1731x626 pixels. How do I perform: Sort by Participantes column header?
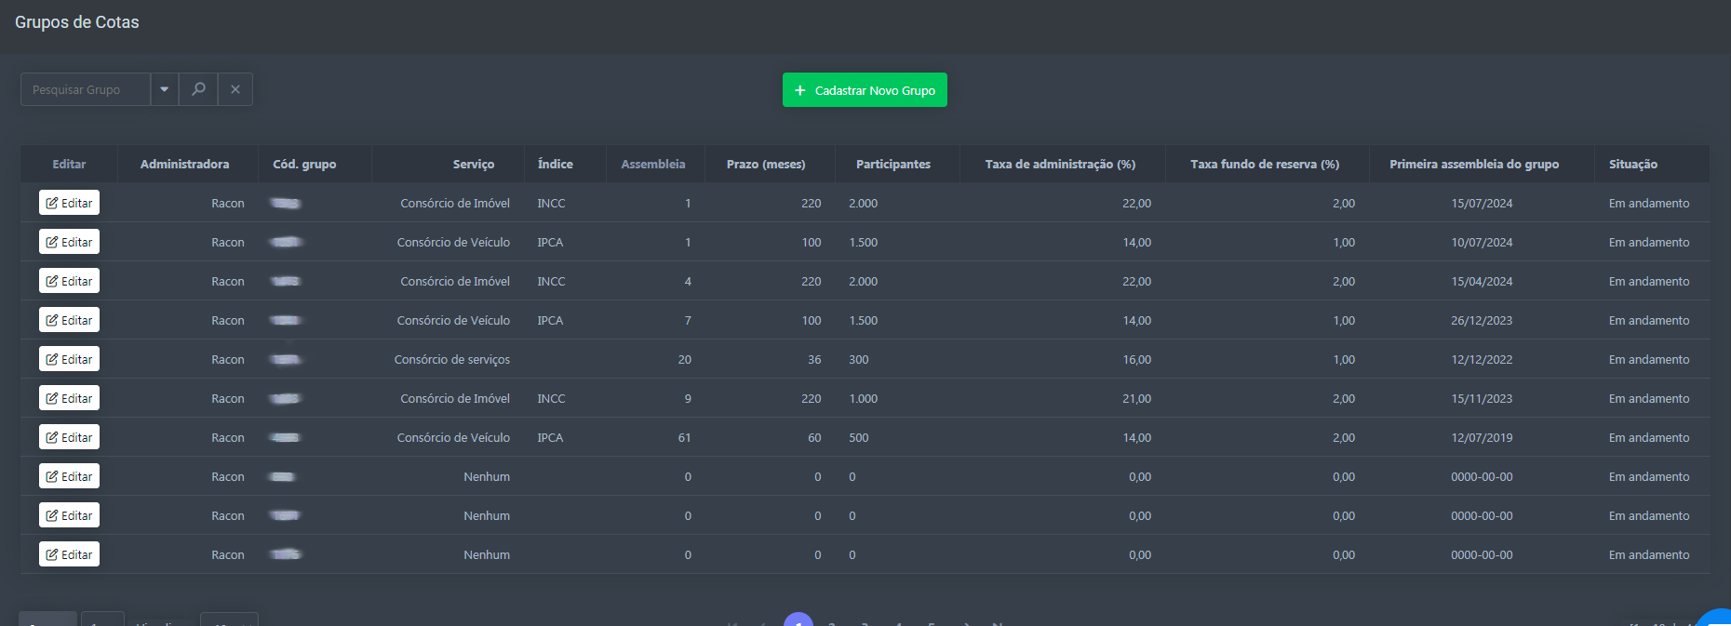coord(893,164)
